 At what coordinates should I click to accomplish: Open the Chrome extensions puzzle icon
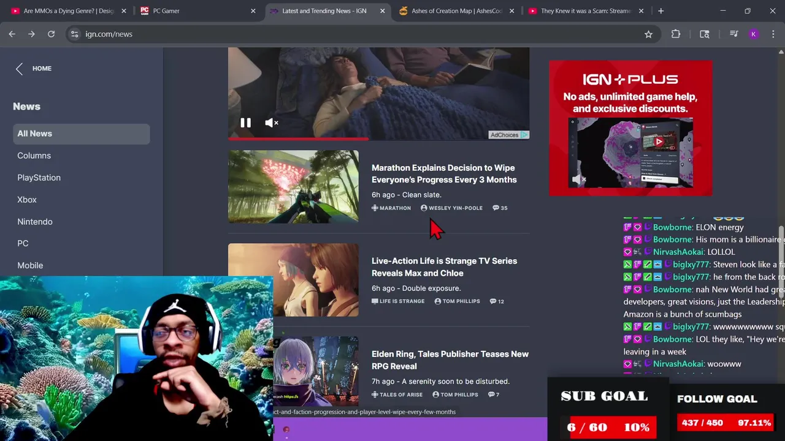(676, 34)
